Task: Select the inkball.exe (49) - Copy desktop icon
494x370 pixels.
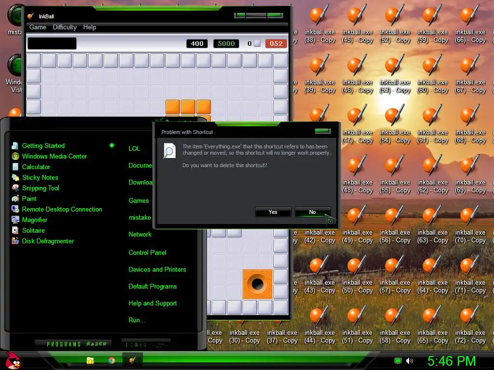Action: [x=357, y=225]
